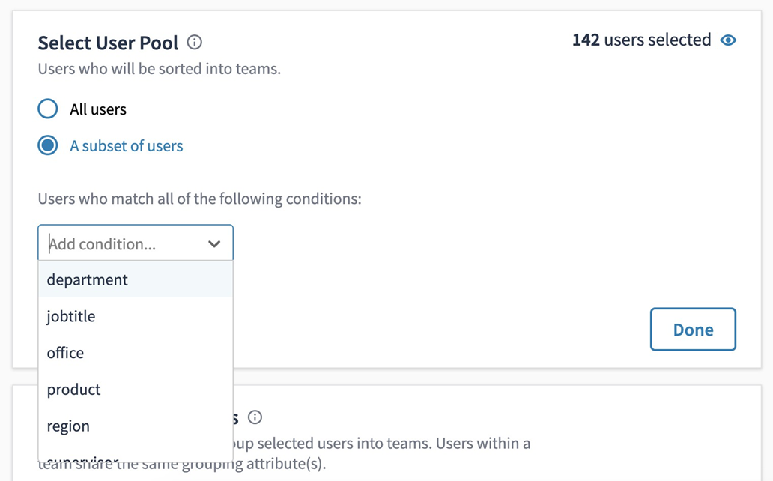This screenshot has width=773, height=481.
Task: Select product from the dropdown options
Action: click(x=73, y=390)
